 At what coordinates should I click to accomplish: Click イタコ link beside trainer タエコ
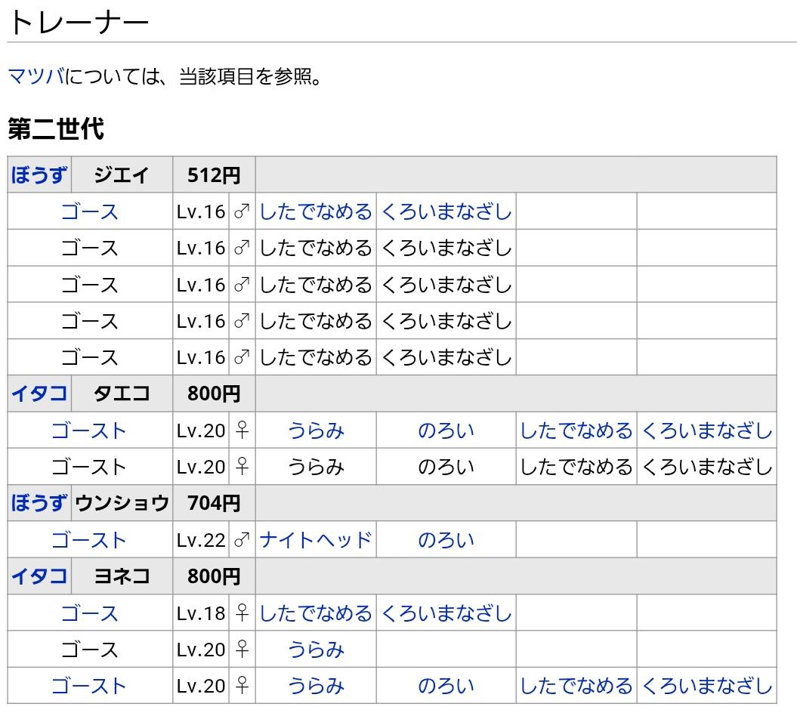(39, 394)
